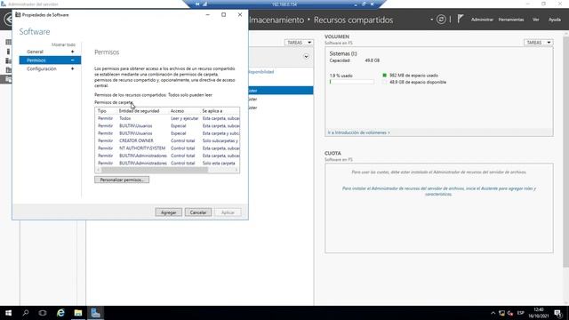The width and height of the screenshot is (569, 320).
Task: Follow the link to volume introduction
Action: coord(358,132)
